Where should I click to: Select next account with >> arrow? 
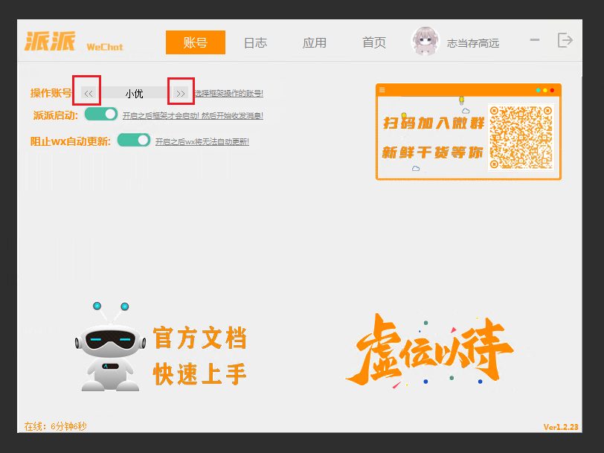180,93
